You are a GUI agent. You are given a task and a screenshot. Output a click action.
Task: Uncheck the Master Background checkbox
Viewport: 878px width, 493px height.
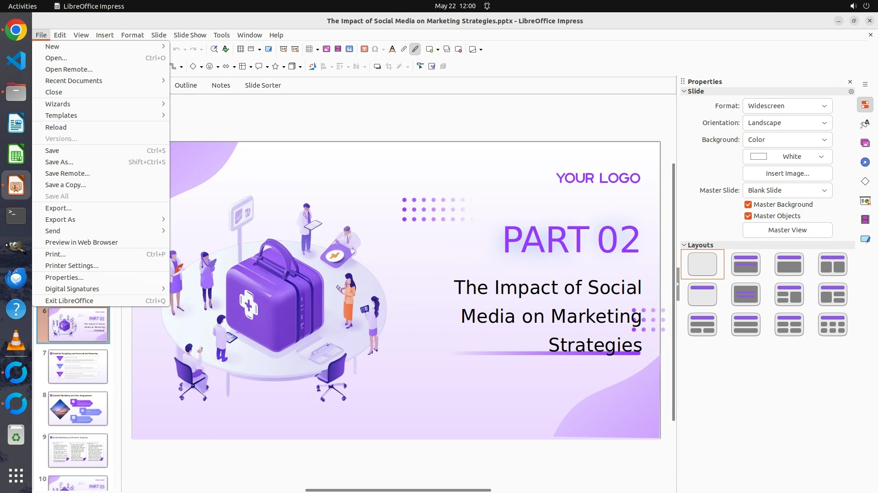[748, 205]
